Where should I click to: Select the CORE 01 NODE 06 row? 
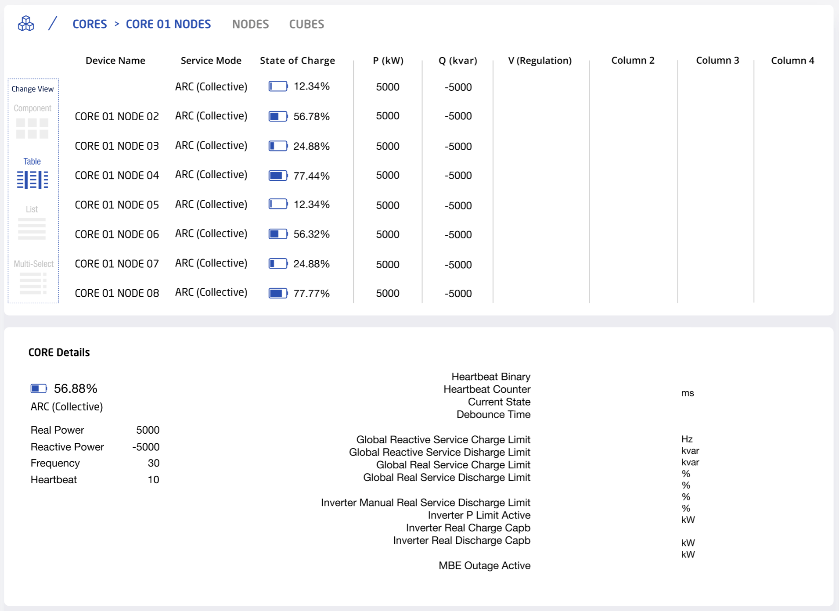[117, 234]
